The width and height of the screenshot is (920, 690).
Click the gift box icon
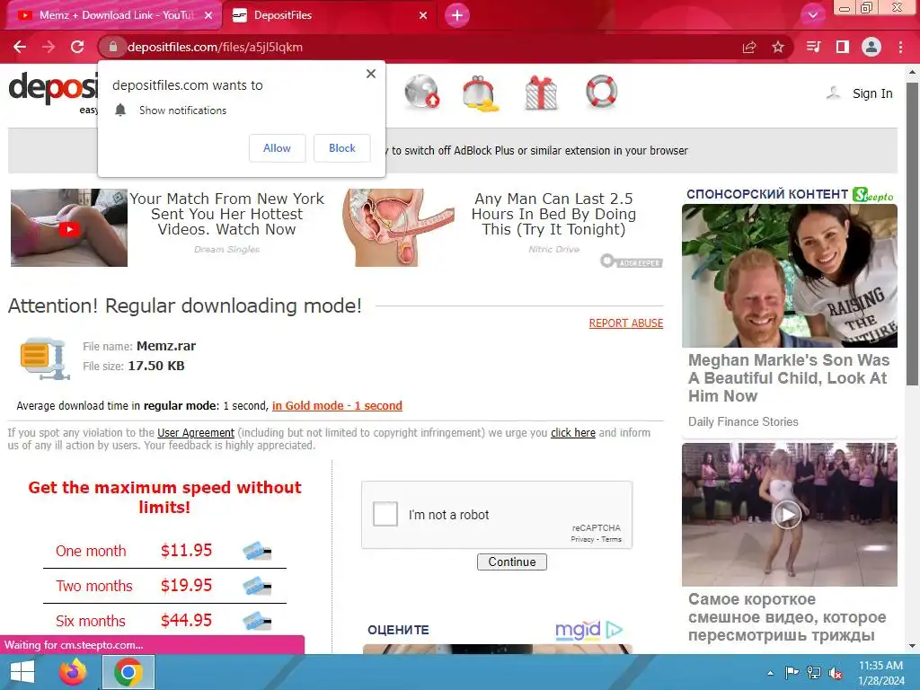(541, 93)
